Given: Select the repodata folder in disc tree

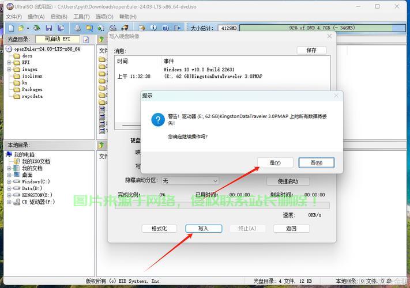Looking at the screenshot, I should (x=32, y=96).
